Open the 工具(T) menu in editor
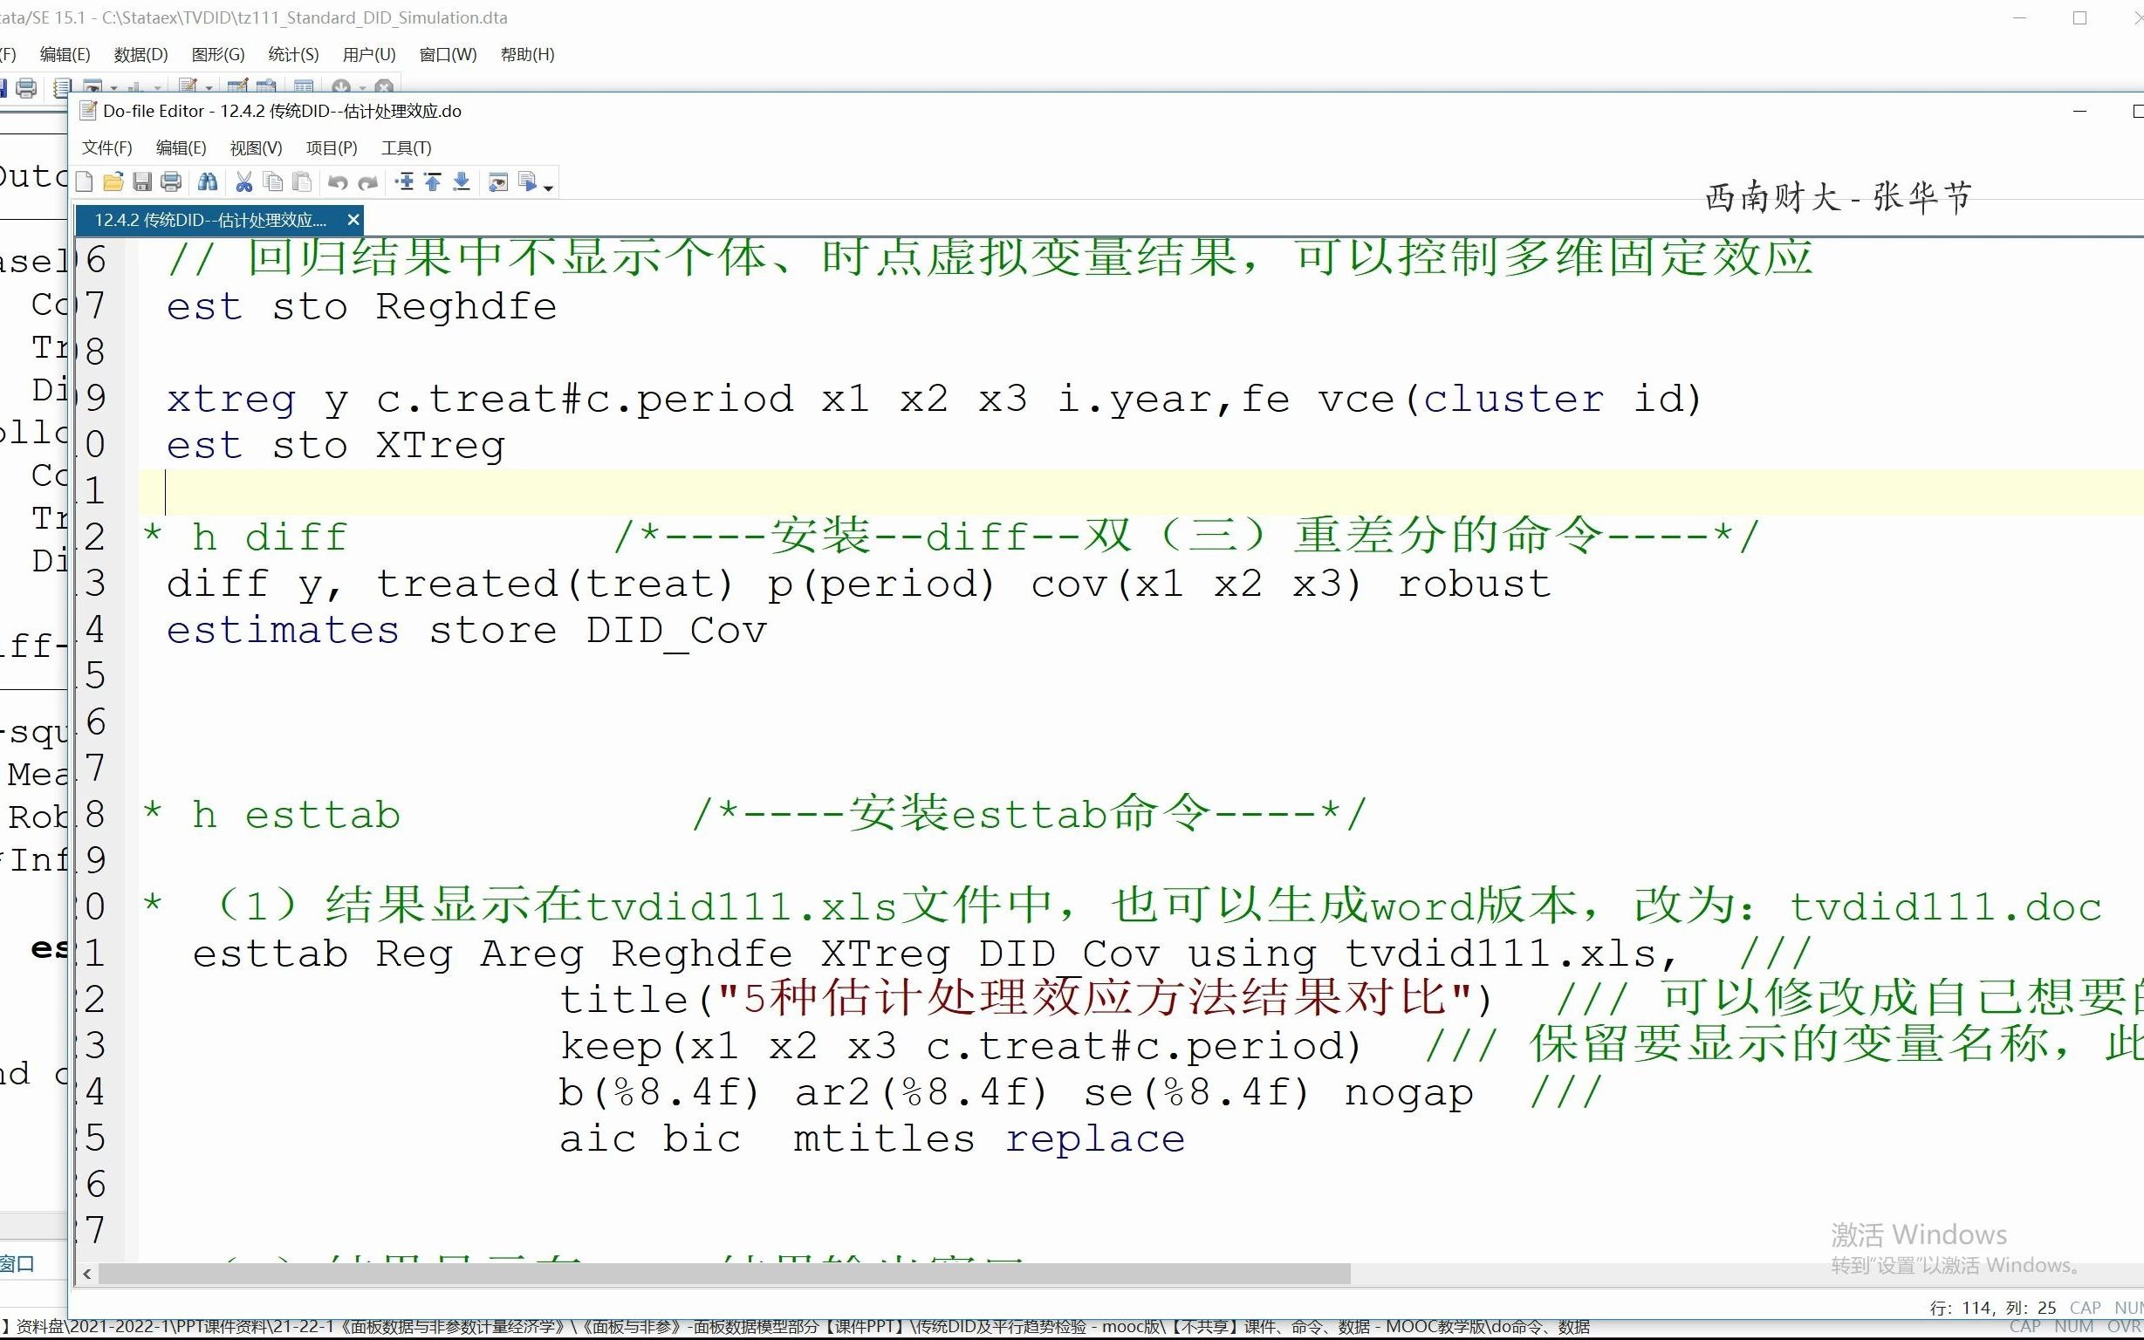The image size is (2144, 1340). (x=406, y=148)
